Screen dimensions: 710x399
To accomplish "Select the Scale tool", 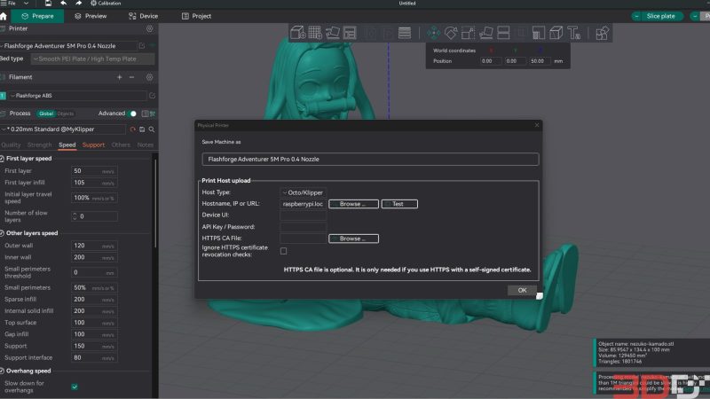I will click(469, 33).
